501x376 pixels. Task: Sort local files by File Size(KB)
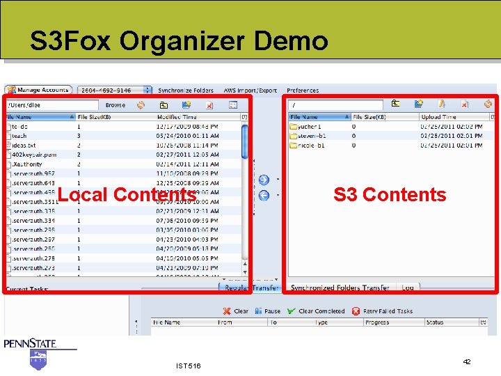tap(116, 117)
